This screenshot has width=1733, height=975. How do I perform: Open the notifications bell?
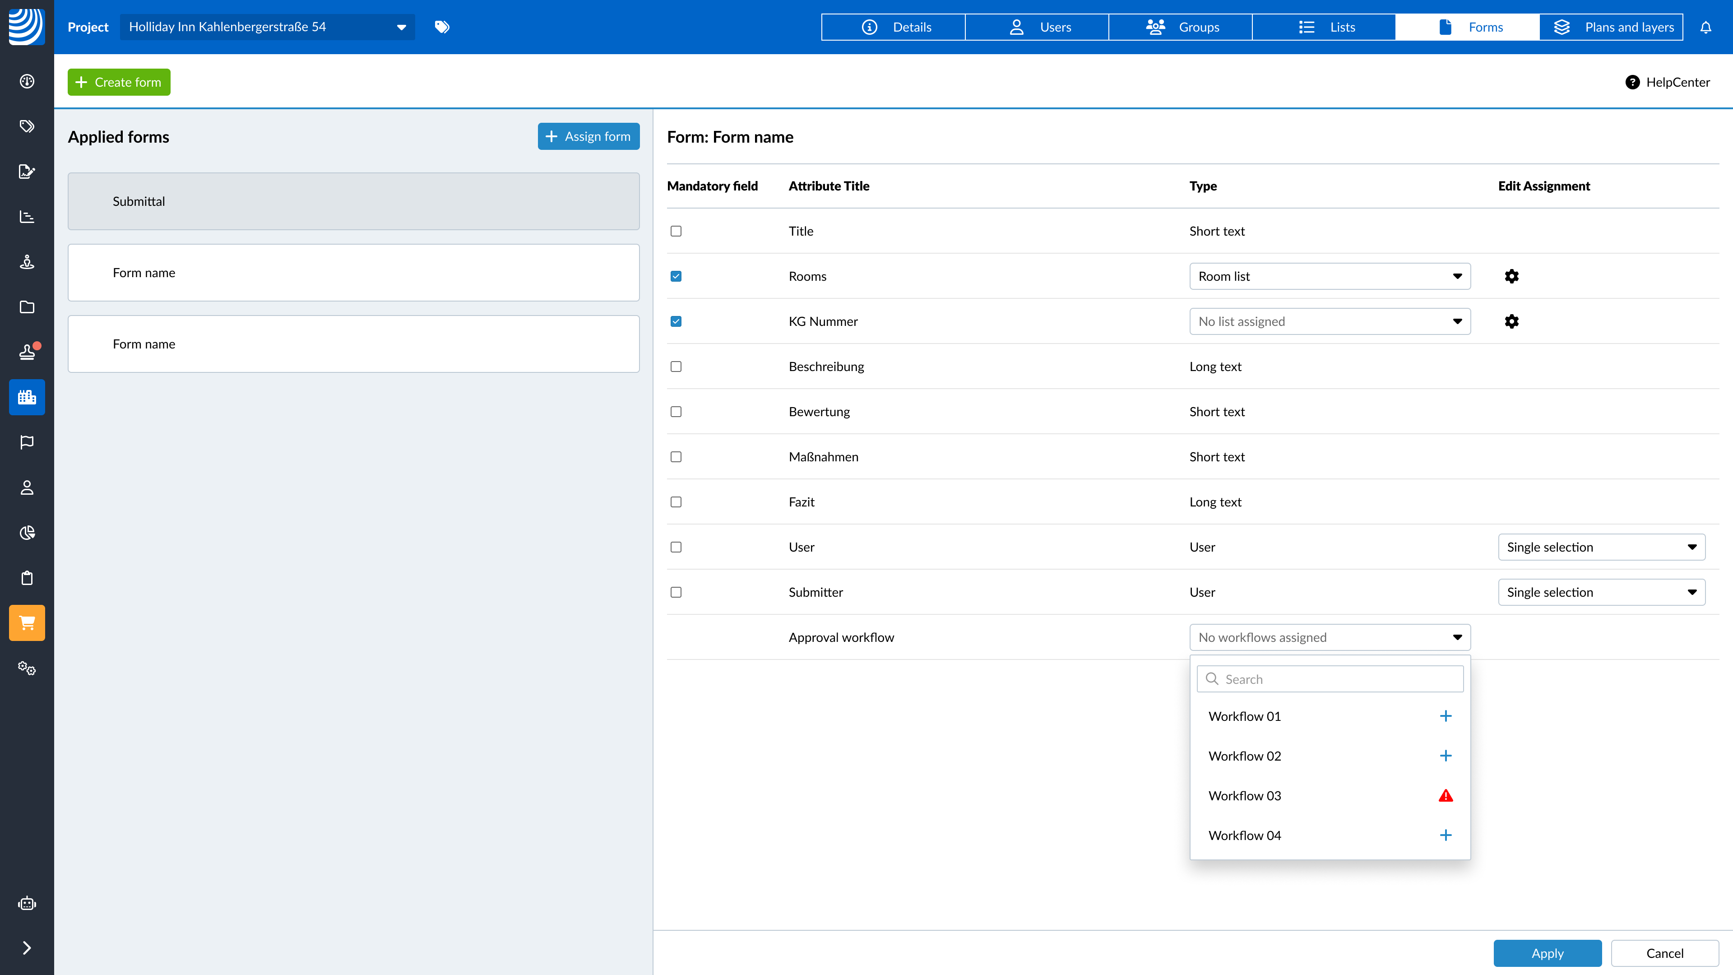(x=1705, y=27)
